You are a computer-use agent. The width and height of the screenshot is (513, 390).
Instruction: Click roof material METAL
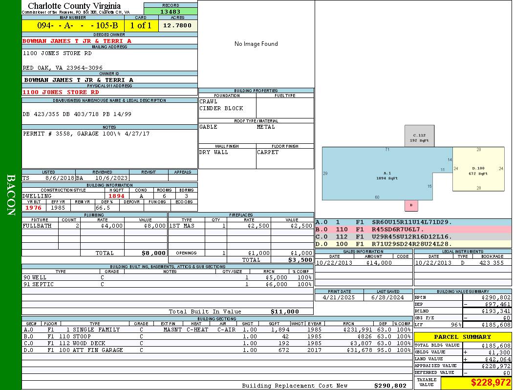(266, 127)
